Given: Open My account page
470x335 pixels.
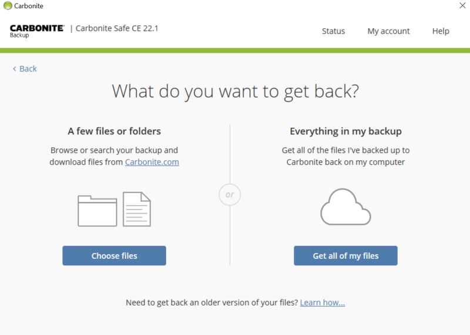Looking at the screenshot, I should (x=388, y=31).
